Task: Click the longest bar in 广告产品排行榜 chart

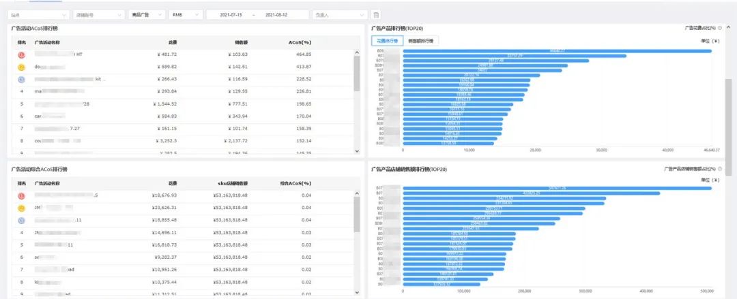Action: click(557, 50)
